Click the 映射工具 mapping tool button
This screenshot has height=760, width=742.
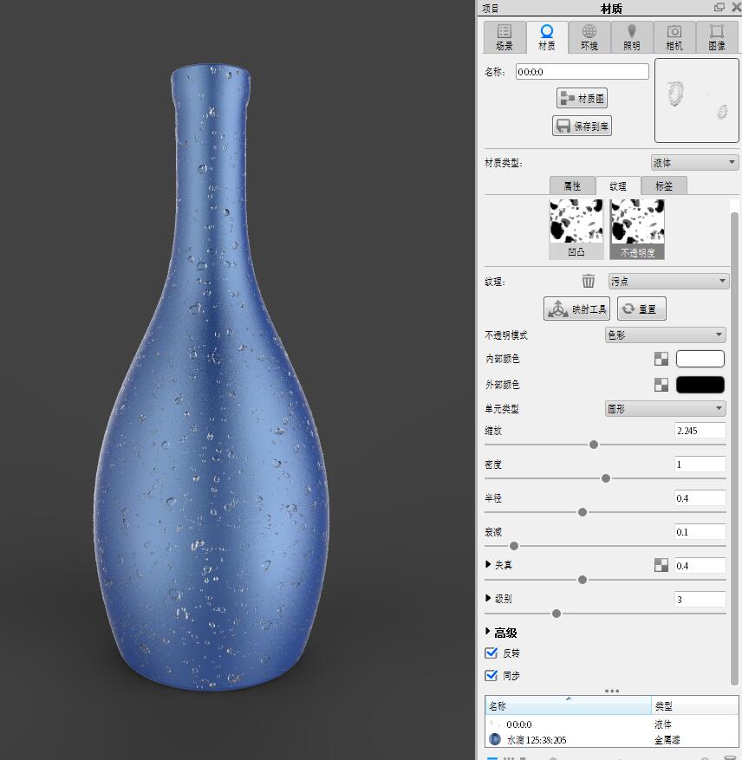[576, 309]
